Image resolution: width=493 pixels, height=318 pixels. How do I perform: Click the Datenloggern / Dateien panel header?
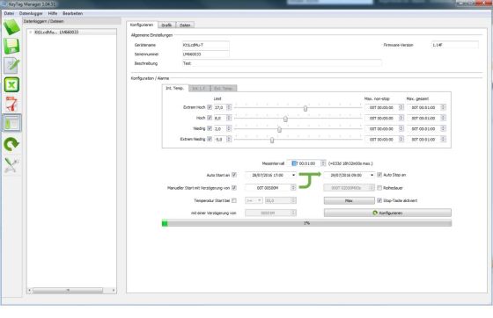point(71,21)
